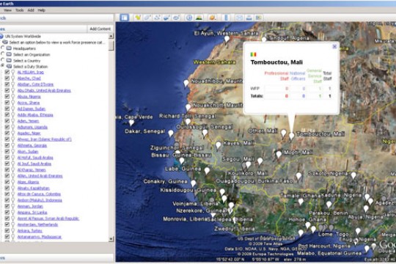Open the Addis Ababa, Ethiopia link
Viewport: 396px width, 264px height.
pyautogui.click(x=35, y=114)
